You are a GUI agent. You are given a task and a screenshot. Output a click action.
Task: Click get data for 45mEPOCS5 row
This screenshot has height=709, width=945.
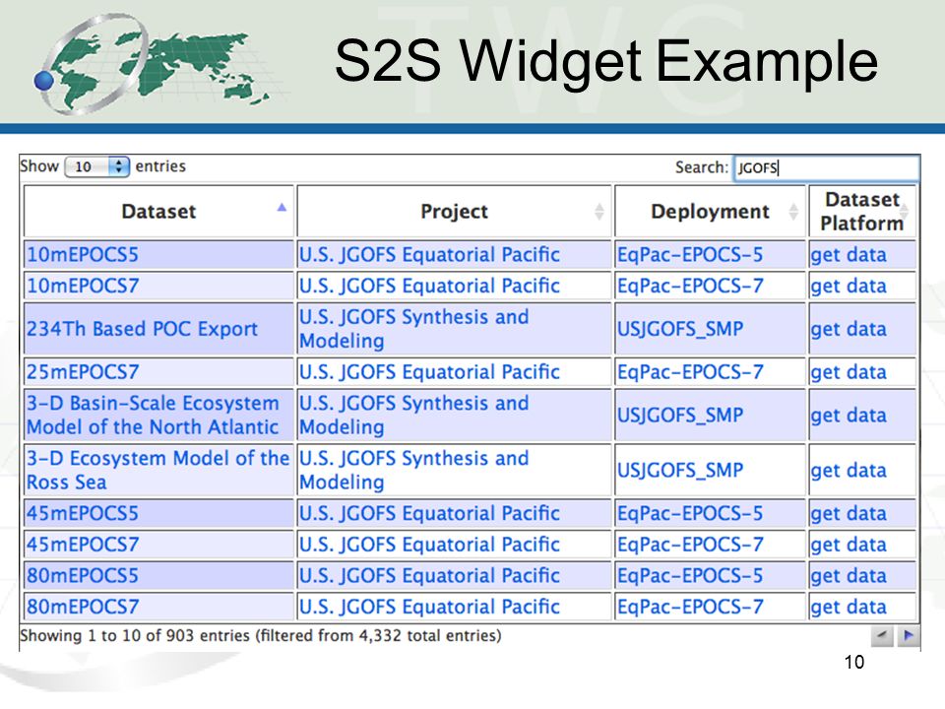pos(849,514)
